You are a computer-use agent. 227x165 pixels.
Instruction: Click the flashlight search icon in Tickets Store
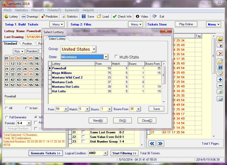(x=220, y=45)
